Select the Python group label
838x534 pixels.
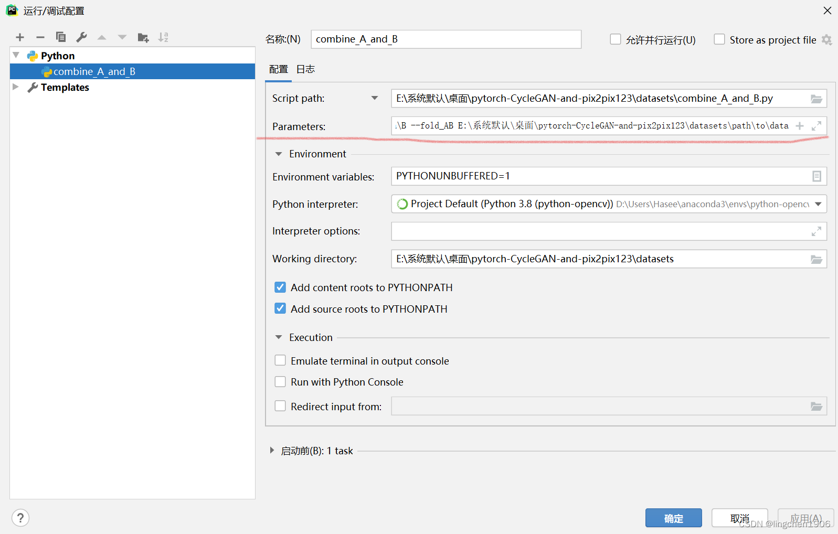(58, 56)
